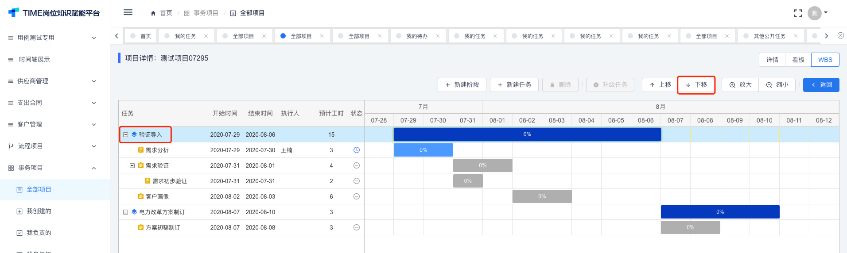Screen dimensions: 847x253
Task: Click the blue 返回 button
Action: tap(821, 84)
